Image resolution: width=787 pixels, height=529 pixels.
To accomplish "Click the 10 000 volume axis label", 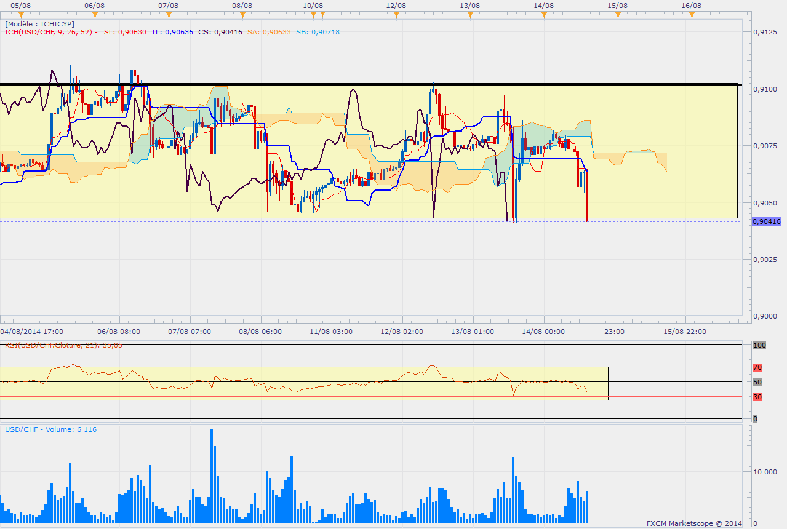I will [x=767, y=472].
